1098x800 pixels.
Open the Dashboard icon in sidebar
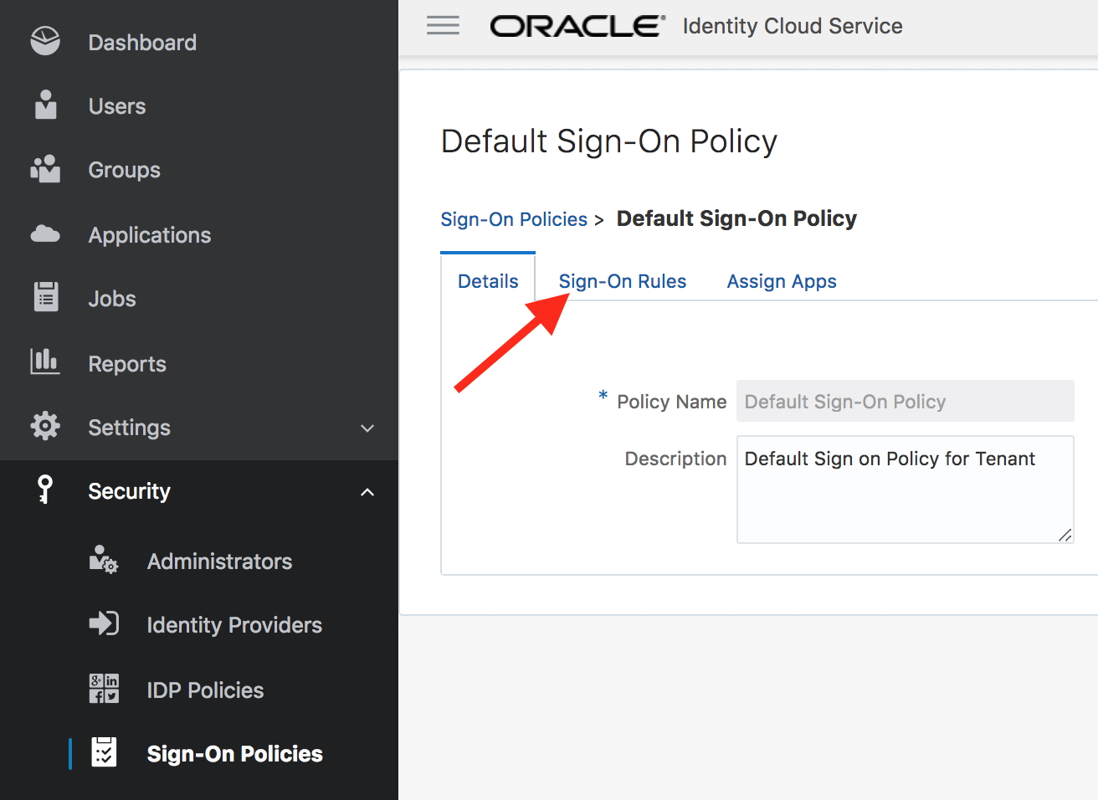(x=45, y=41)
